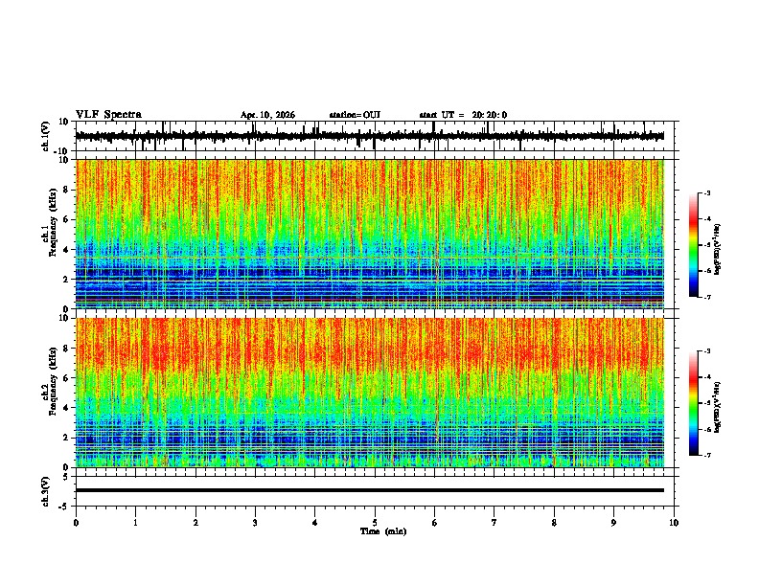The width and height of the screenshot is (759, 586).
Task: Click the "6" kHz tick on ch.2 frequency axis
Action: point(67,378)
